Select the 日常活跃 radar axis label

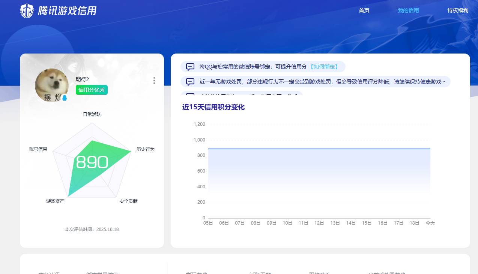click(x=92, y=114)
